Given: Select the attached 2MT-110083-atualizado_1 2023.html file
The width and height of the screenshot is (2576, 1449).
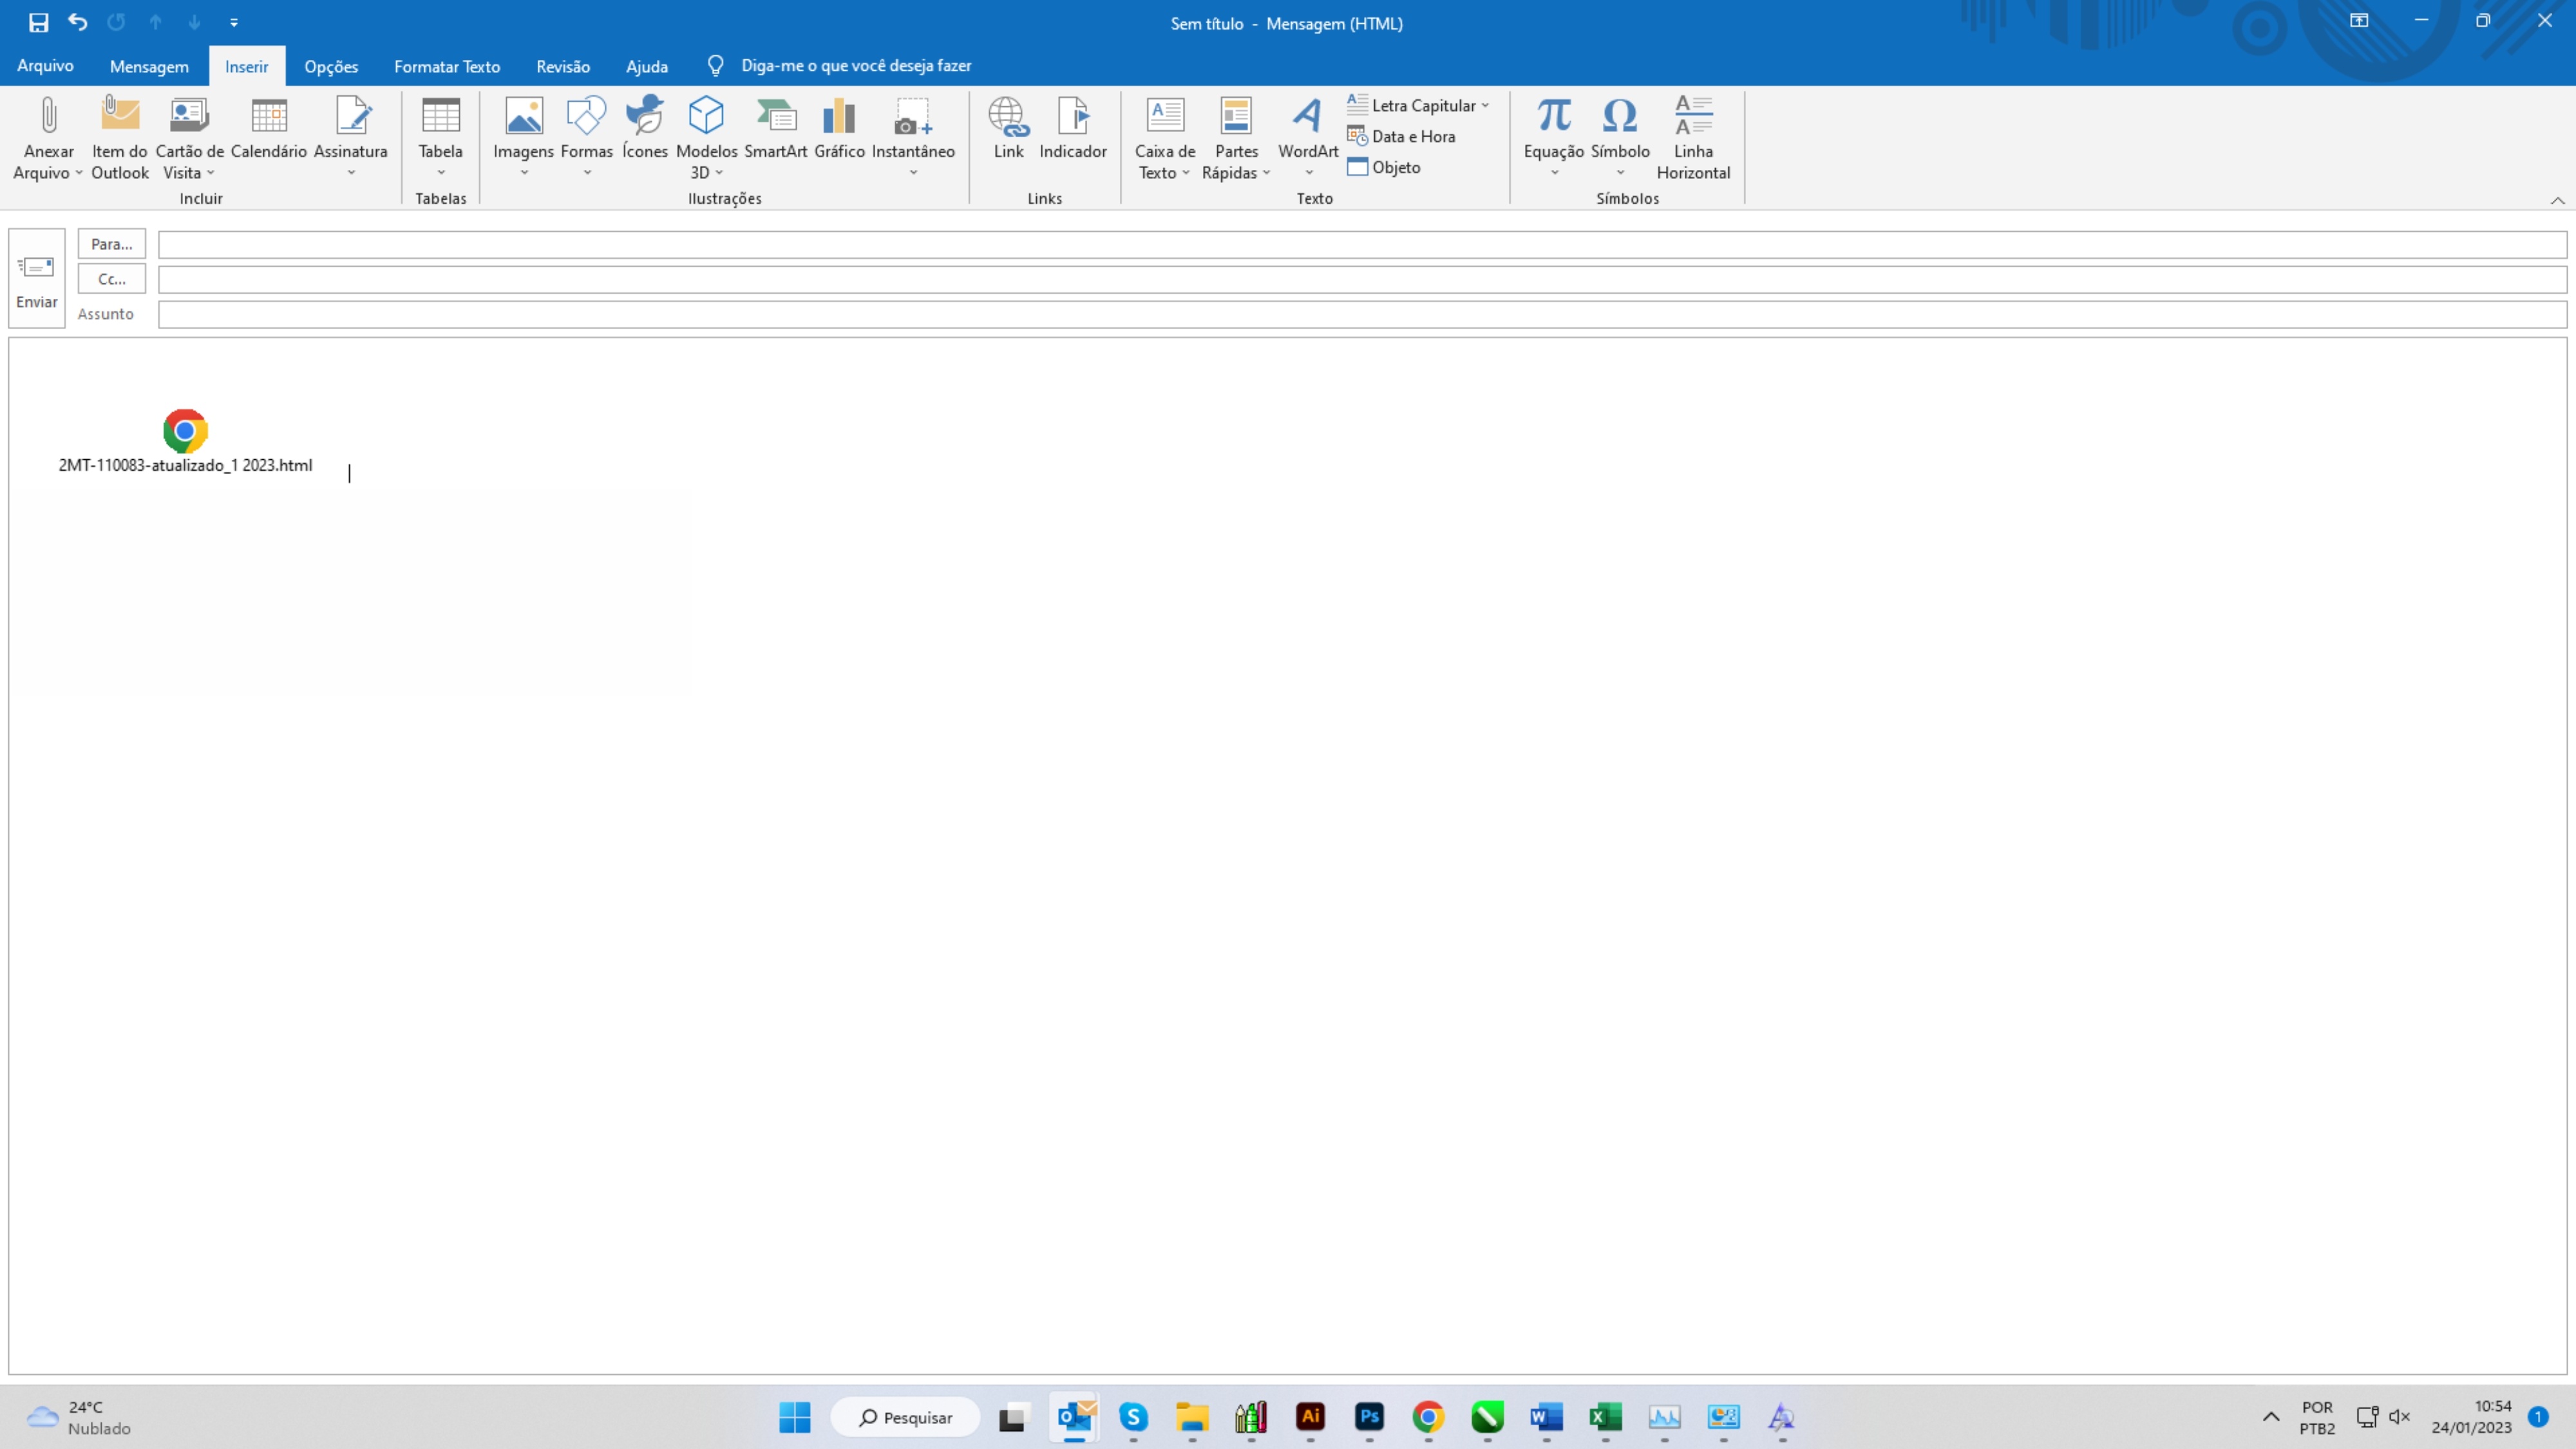Looking at the screenshot, I should pyautogui.click(x=185, y=441).
